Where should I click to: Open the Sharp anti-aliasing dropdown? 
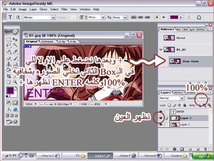click(x=125, y=18)
